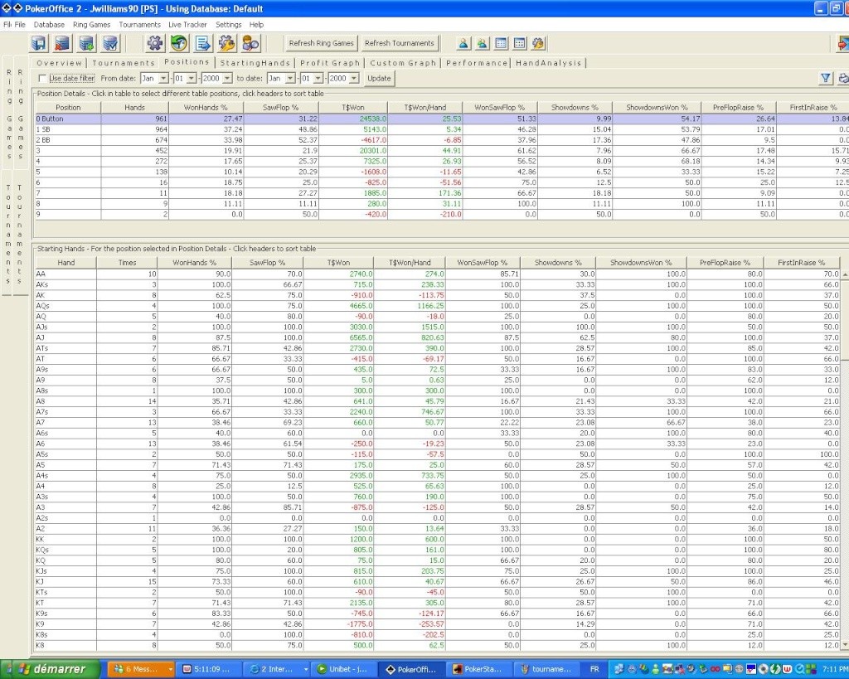Select the '2 BB' position row

tap(443, 140)
